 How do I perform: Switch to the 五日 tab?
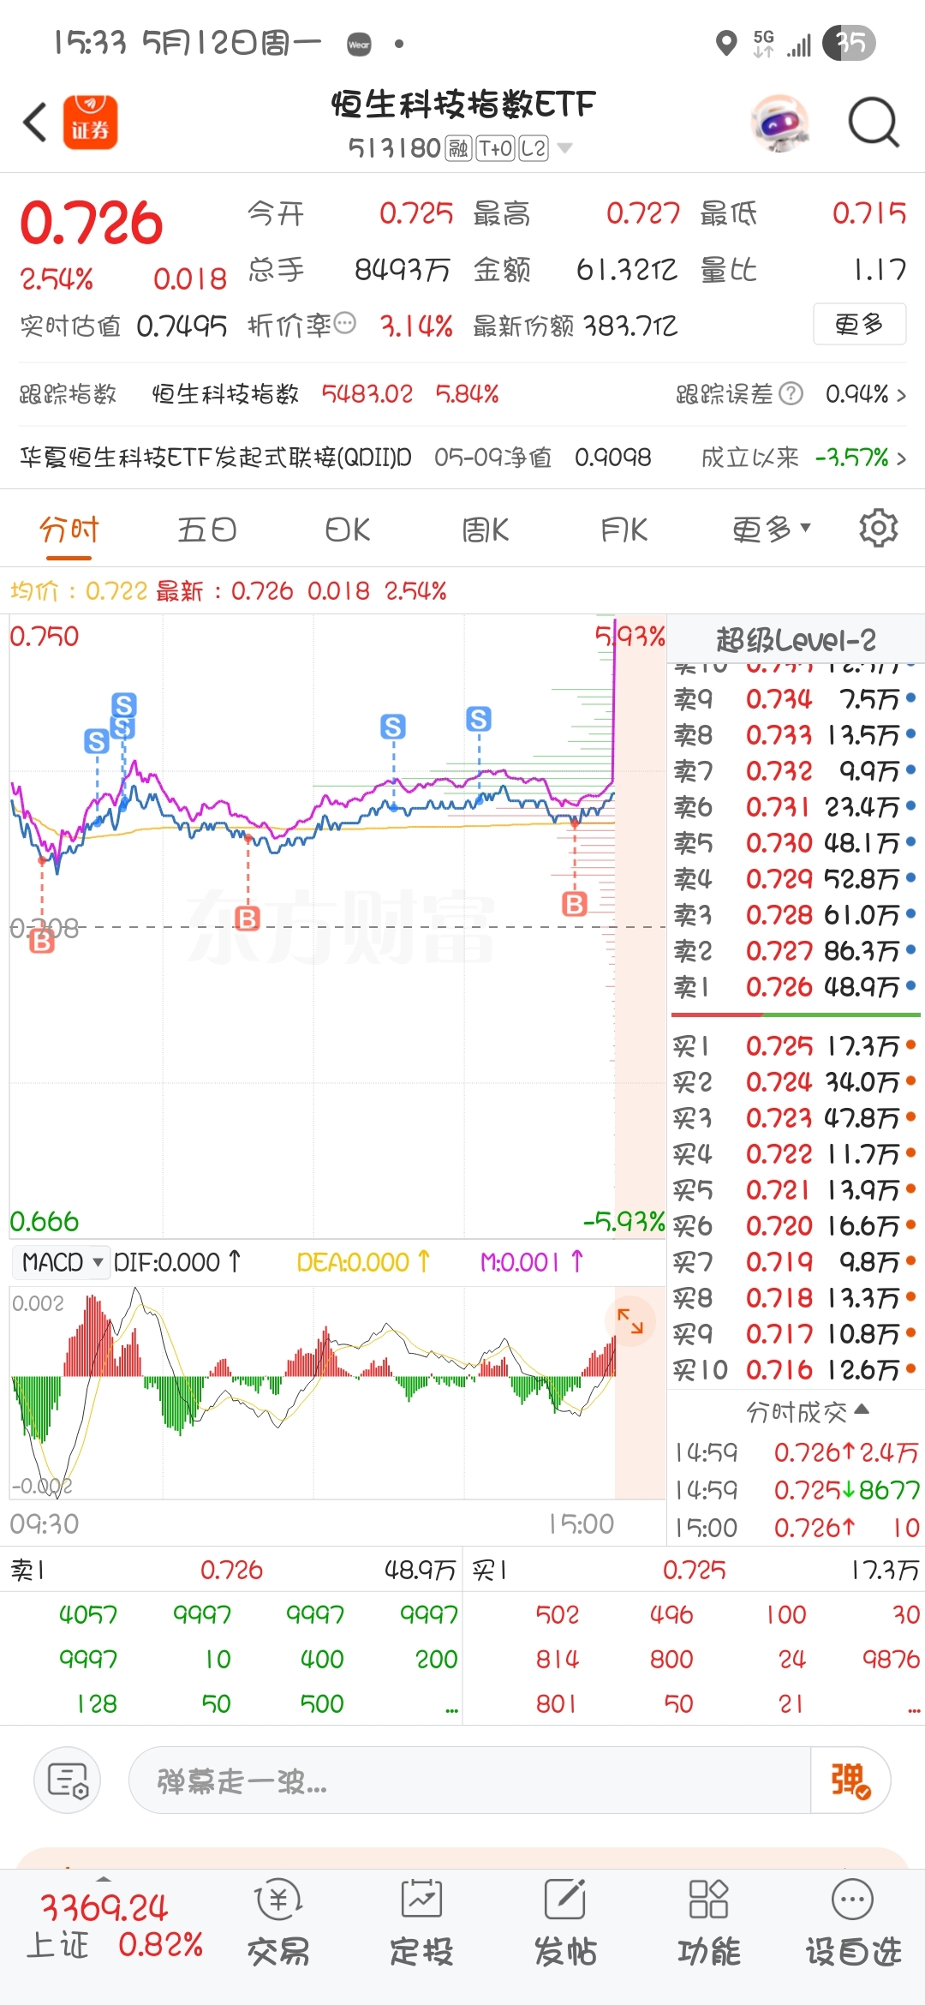tap(207, 530)
